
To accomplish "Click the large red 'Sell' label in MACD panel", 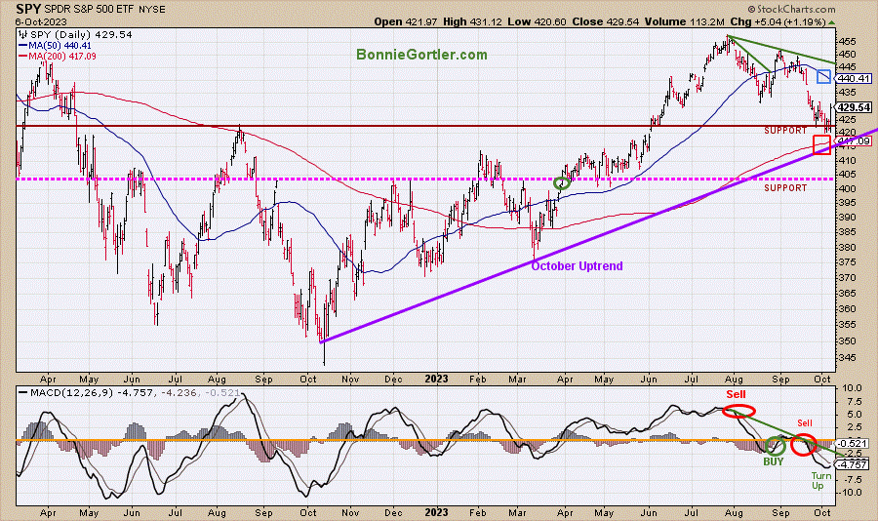I will tap(736, 394).
